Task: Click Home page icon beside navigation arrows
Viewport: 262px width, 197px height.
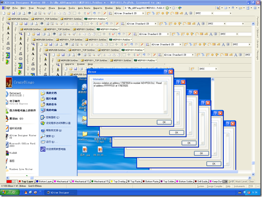Action: (180, 8)
